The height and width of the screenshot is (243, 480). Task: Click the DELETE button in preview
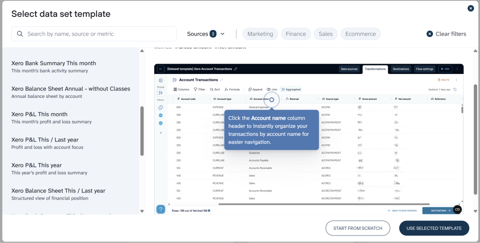coord(443,80)
